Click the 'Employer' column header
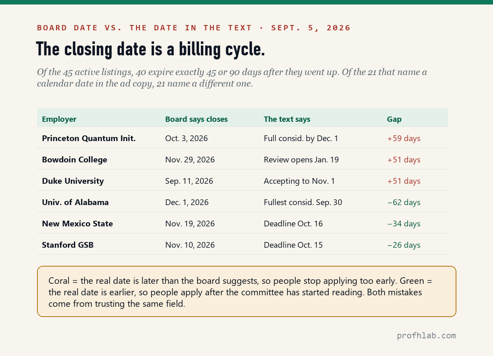 tap(59, 119)
